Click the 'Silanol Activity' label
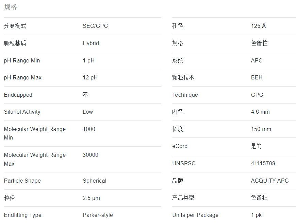This screenshot has width=296, height=223. tap(22, 112)
